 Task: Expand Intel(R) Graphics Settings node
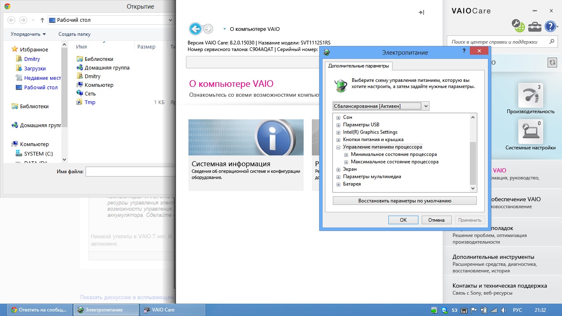[339, 132]
